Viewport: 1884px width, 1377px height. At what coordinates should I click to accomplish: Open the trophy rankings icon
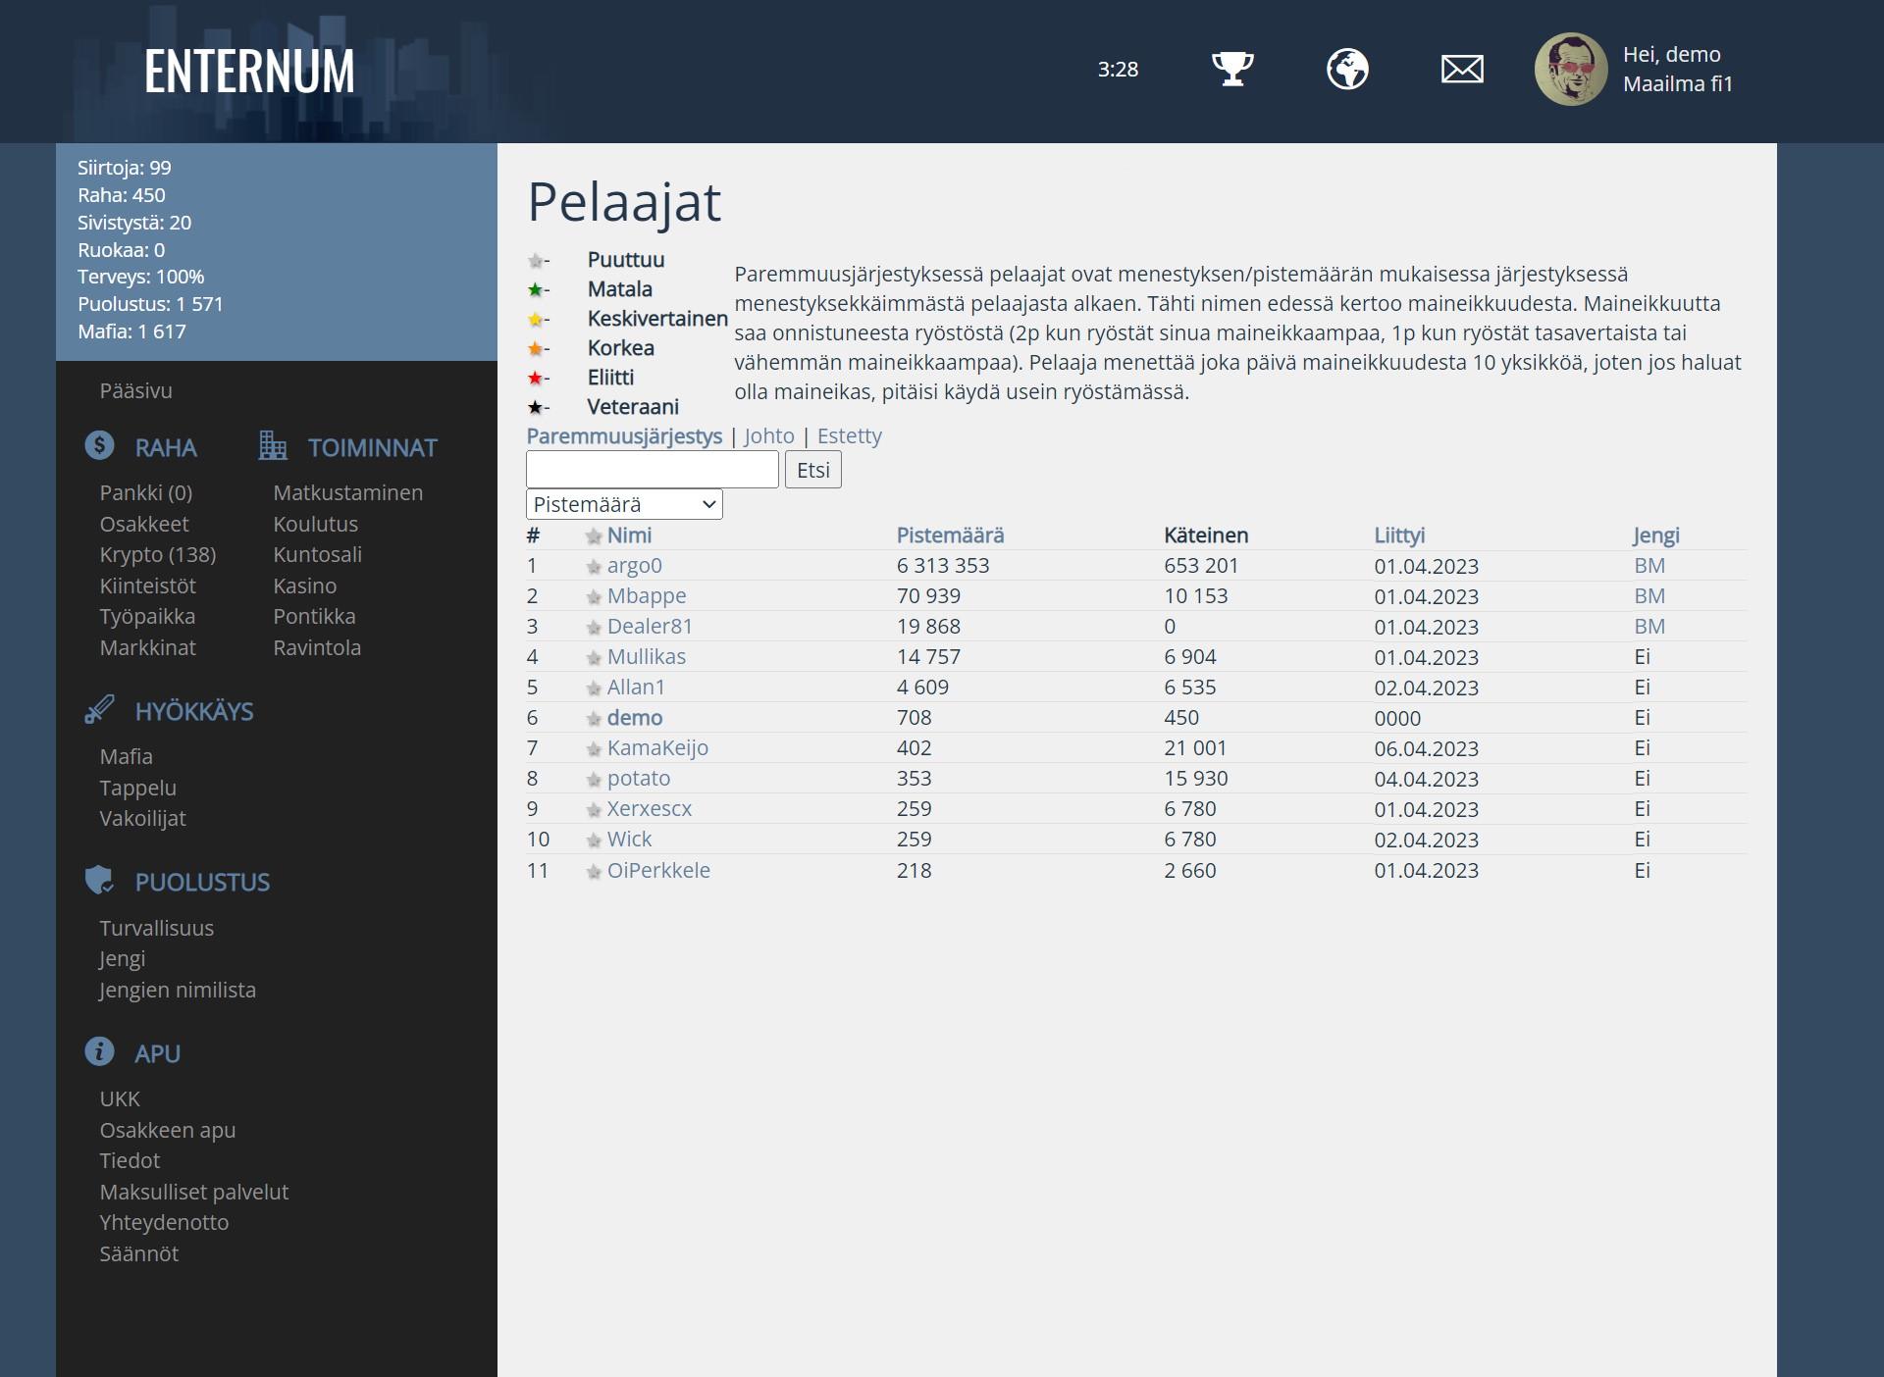1232,69
